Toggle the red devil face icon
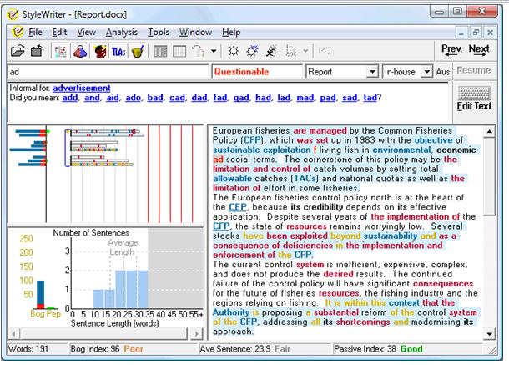This screenshot has width=509, height=365. coord(99,51)
